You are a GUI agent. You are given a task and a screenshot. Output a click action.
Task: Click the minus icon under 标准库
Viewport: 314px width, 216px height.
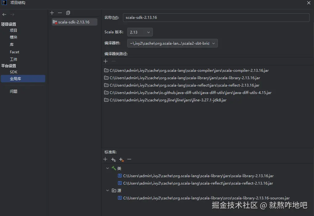click(129, 159)
